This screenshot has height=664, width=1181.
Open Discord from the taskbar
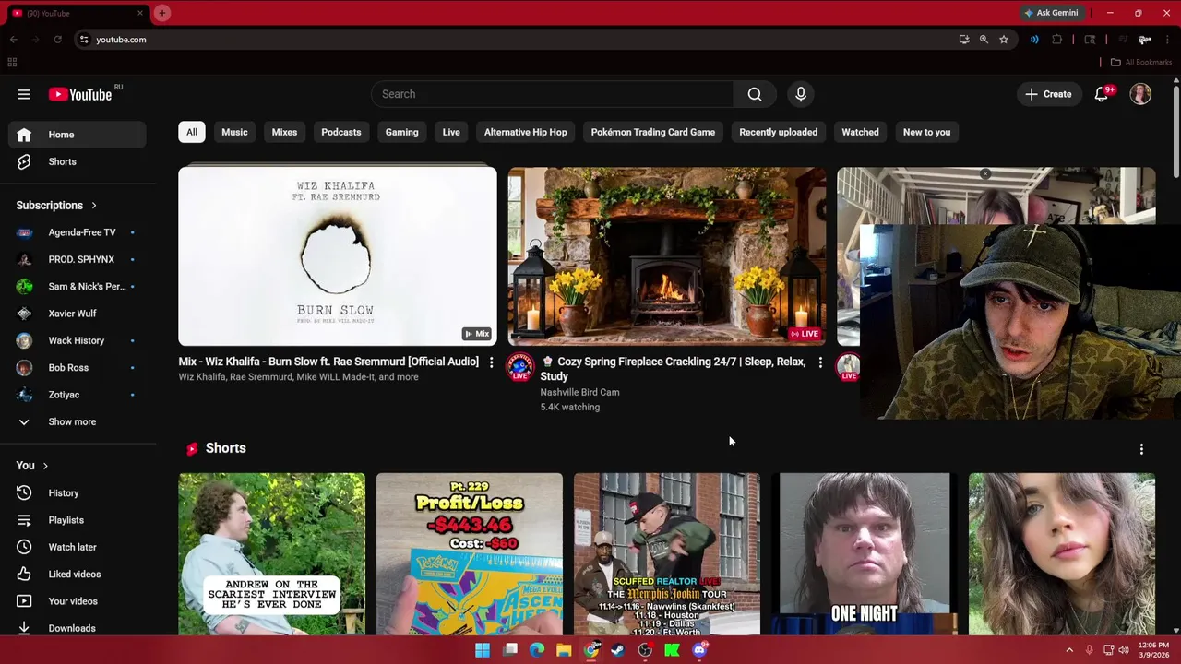pos(699,650)
